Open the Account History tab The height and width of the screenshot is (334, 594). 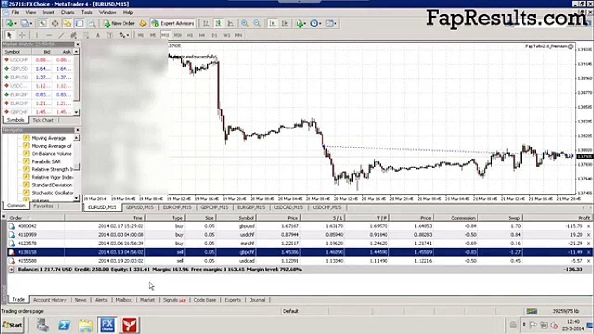click(50, 300)
